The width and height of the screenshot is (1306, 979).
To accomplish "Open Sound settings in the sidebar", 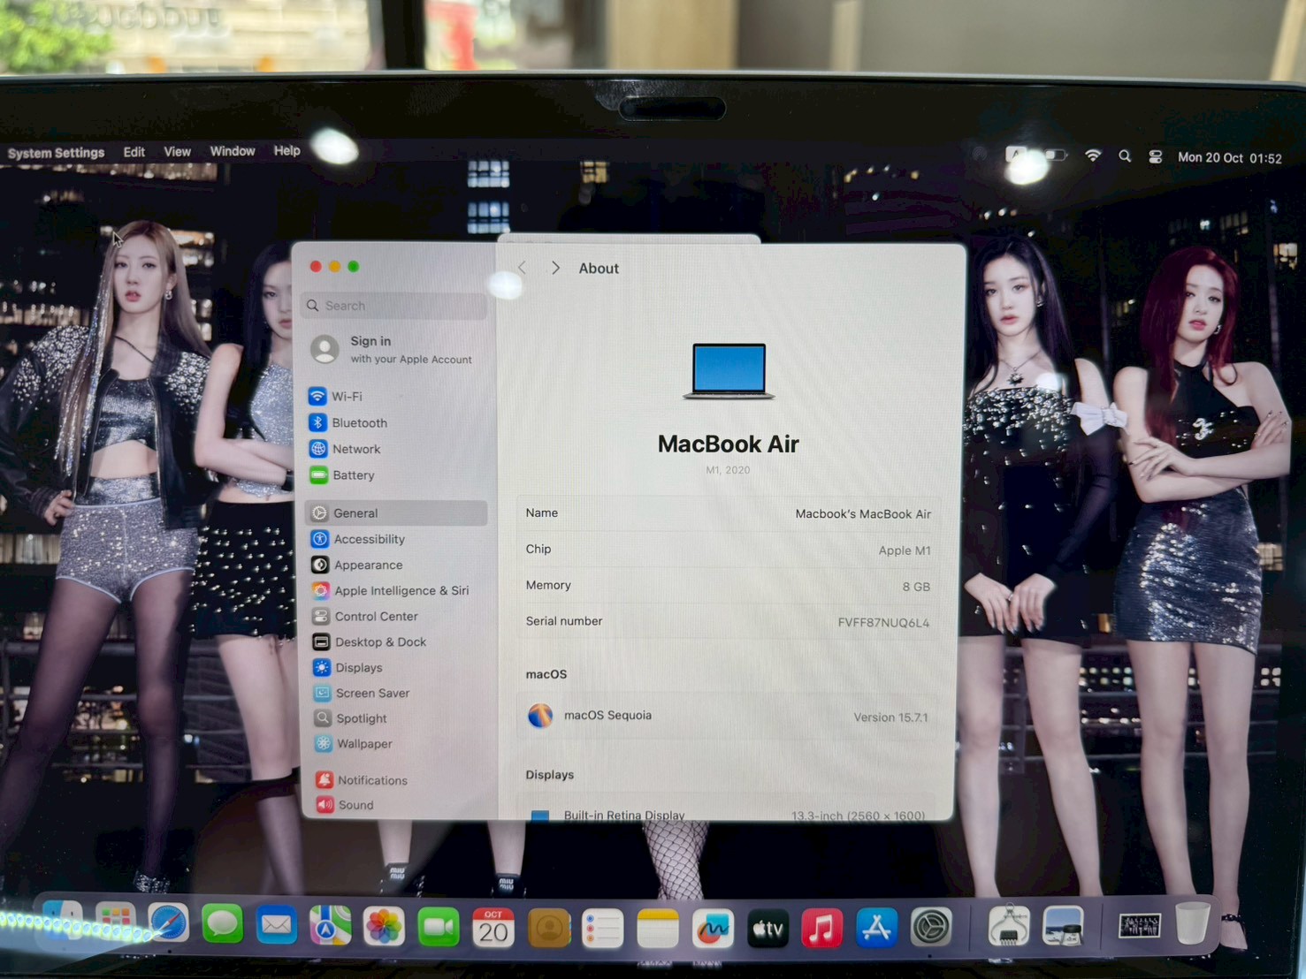I will [x=355, y=804].
